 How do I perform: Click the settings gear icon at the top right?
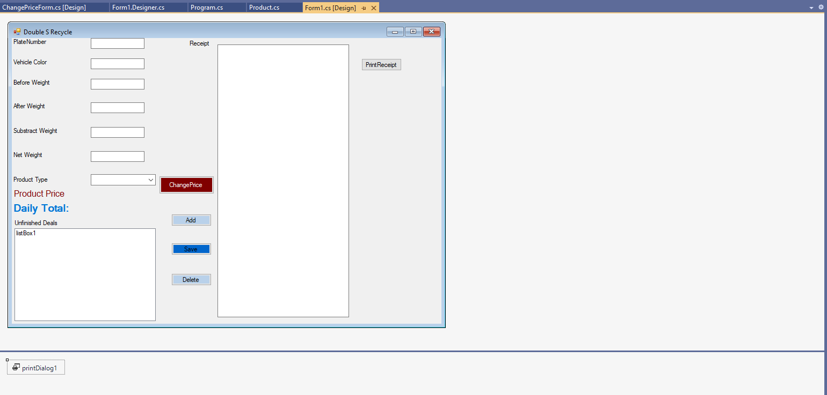822,7
